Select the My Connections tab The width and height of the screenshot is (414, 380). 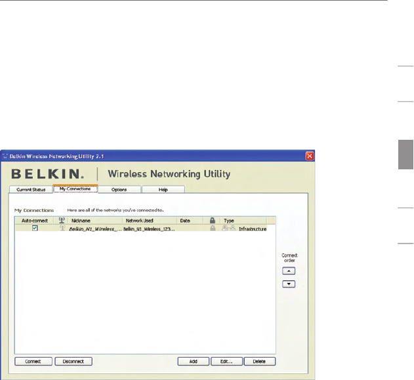point(75,189)
